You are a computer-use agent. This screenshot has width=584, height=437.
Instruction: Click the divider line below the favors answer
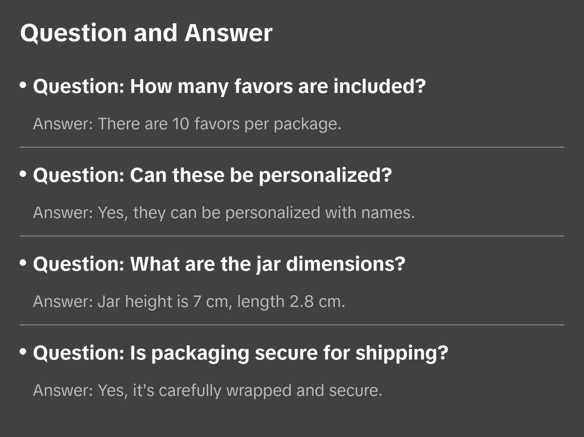click(292, 147)
